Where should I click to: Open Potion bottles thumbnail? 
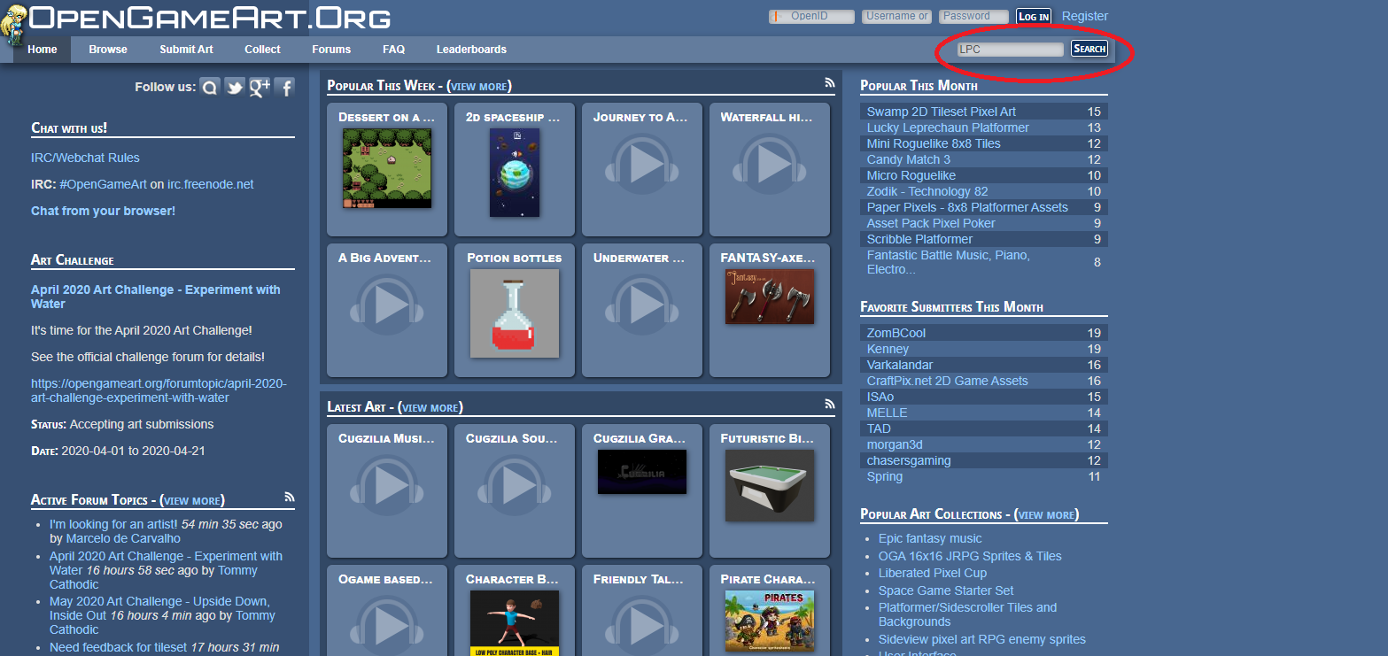pos(515,313)
